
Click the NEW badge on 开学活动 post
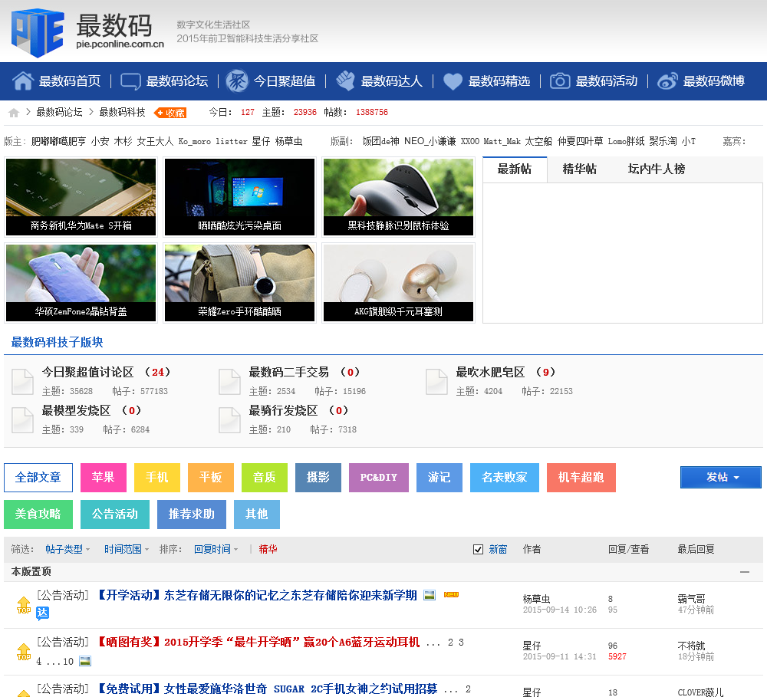pyautogui.click(x=451, y=595)
